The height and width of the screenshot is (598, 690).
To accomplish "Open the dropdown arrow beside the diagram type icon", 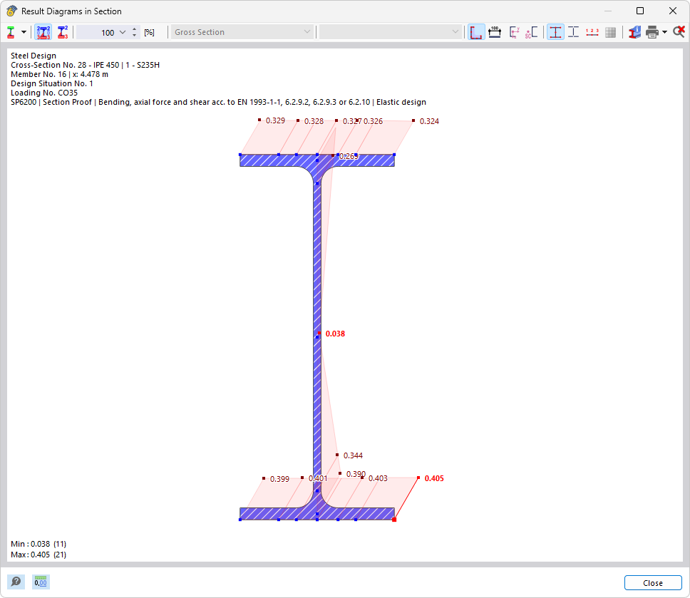I will [x=24, y=31].
